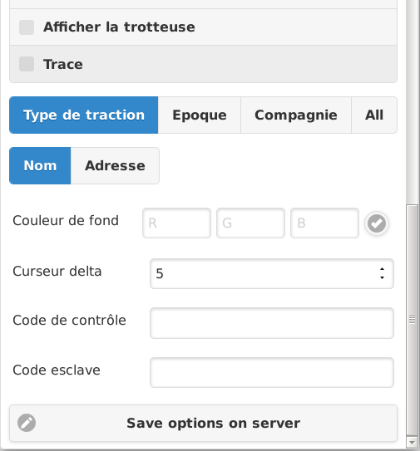Select the Nom option
This screenshot has height=451, width=420.
tap(40, 165)
